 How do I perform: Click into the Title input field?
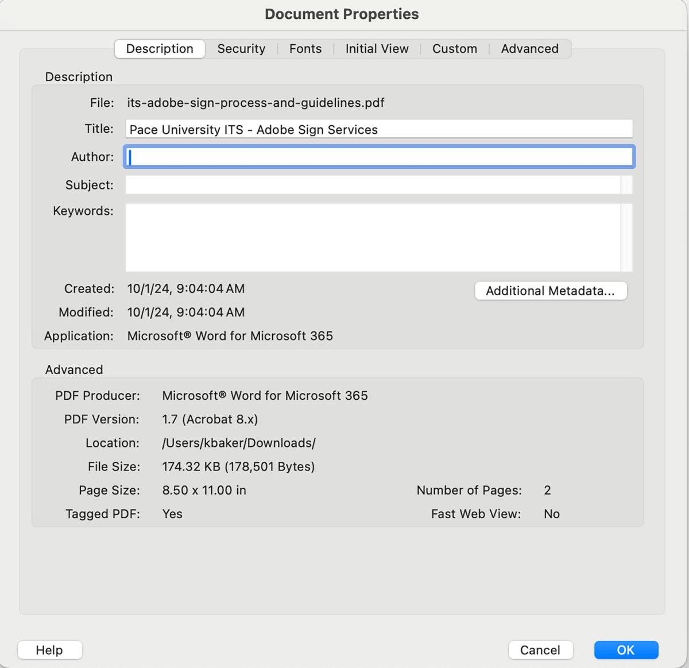(x=379, y=129)
